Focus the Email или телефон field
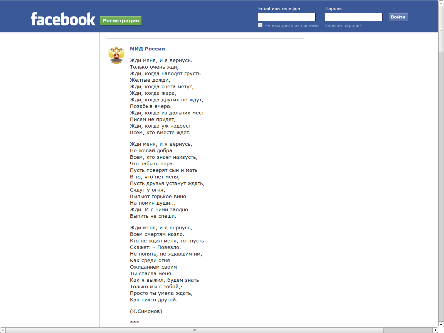Image resolution: width=444 pixels, height=333 pixels. [287, 17]
